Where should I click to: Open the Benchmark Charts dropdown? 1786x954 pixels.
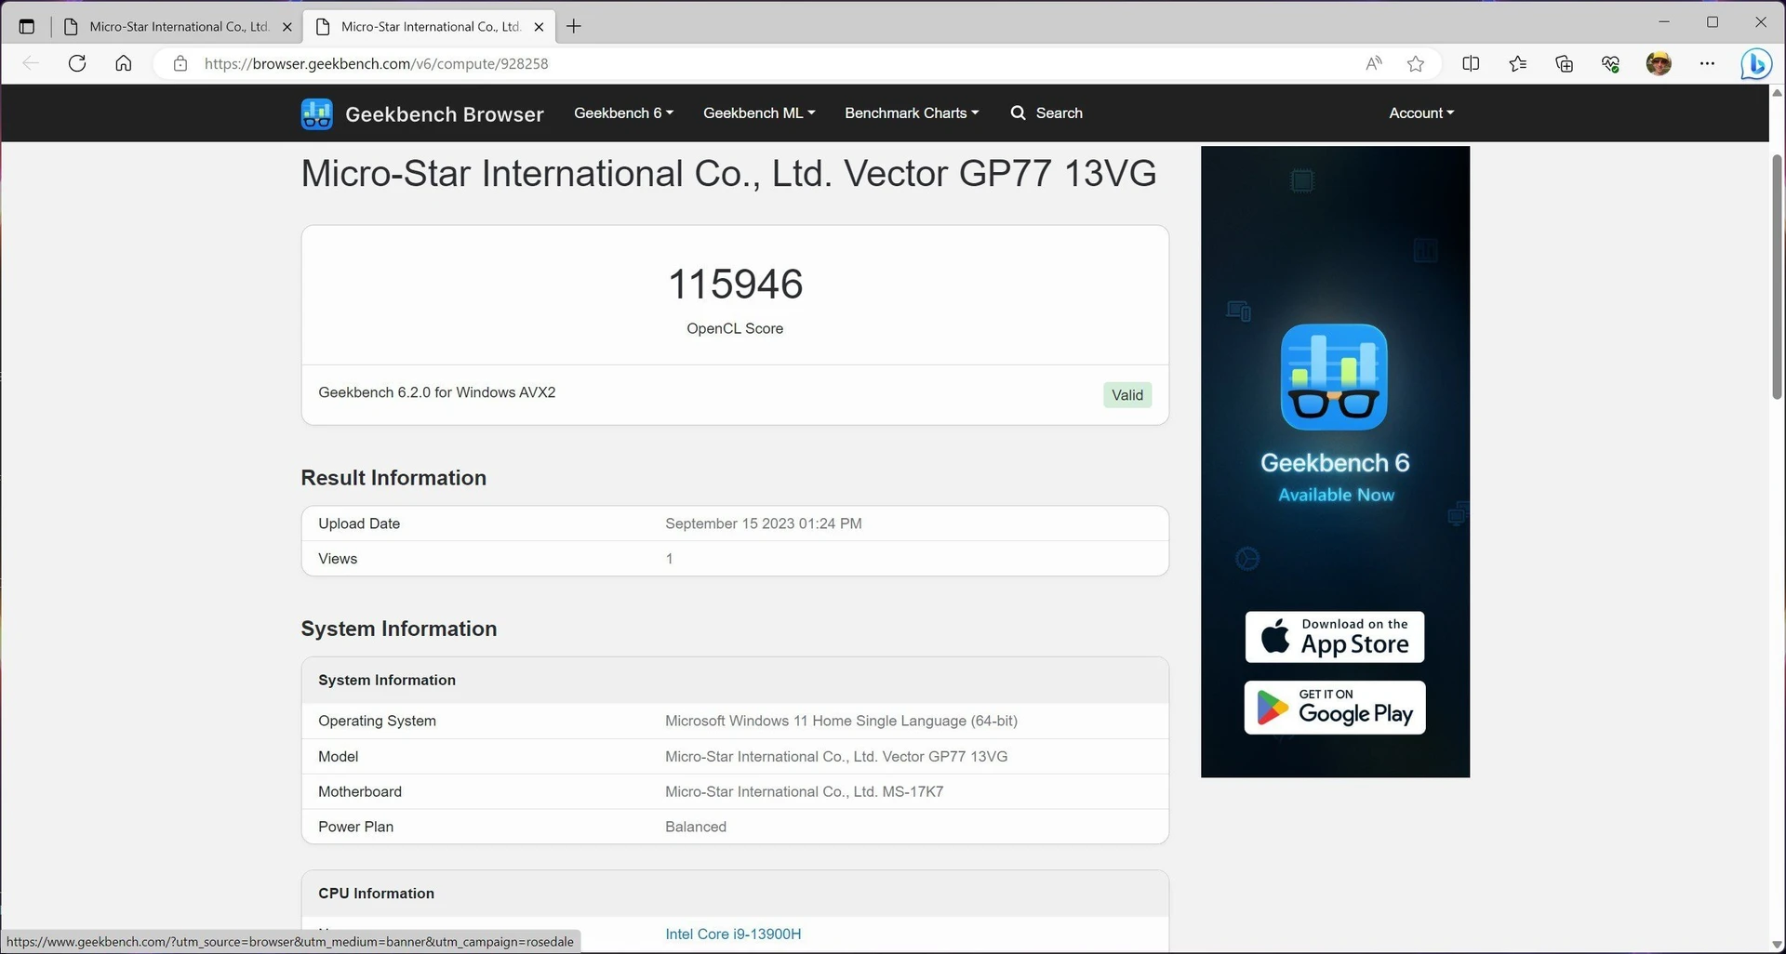coord(912,113)
